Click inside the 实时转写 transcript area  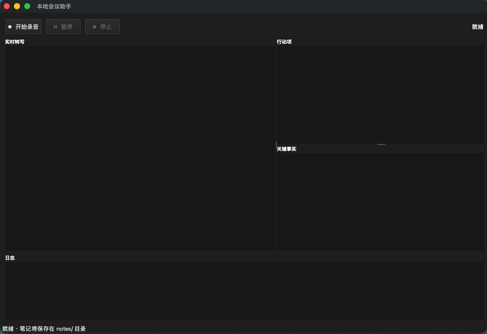pos(140,148)
